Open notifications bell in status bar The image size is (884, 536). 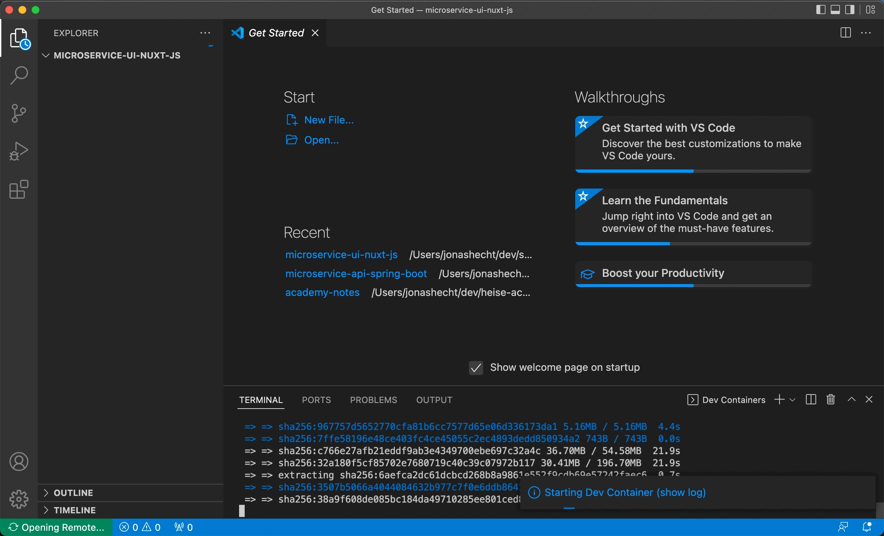[867, 527]
